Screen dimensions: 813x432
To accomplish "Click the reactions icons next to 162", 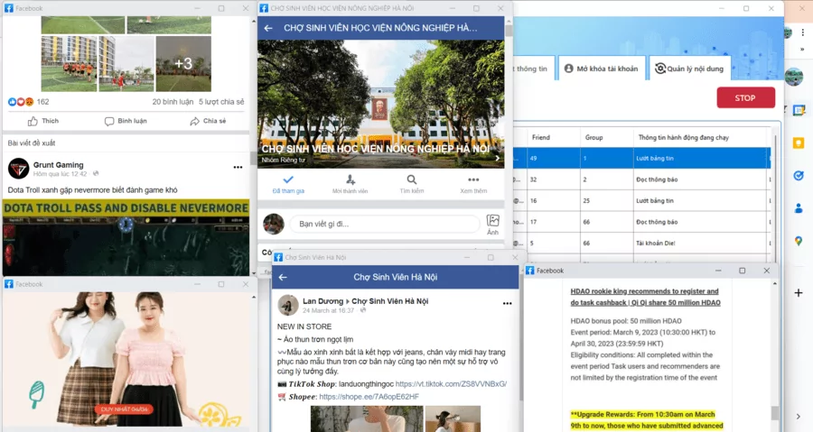I will [21, 102].
